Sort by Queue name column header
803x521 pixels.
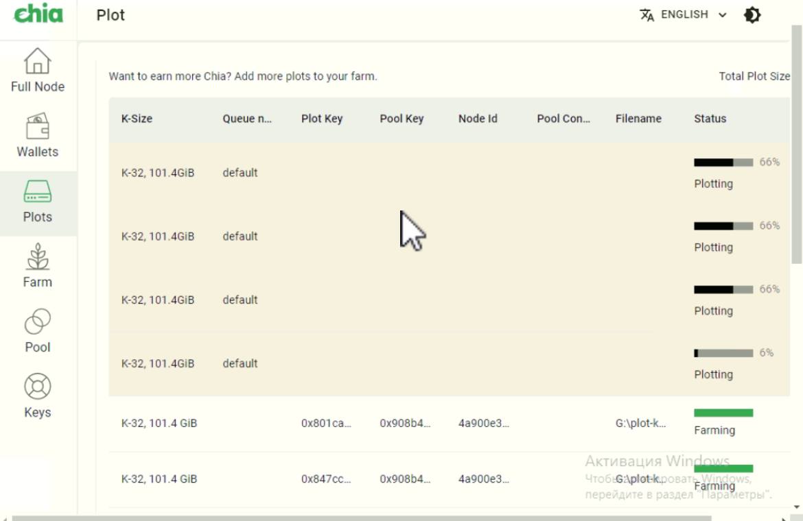click(247, 119)
